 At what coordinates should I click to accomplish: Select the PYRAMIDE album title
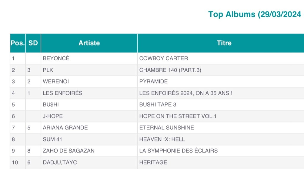point(153,81)
